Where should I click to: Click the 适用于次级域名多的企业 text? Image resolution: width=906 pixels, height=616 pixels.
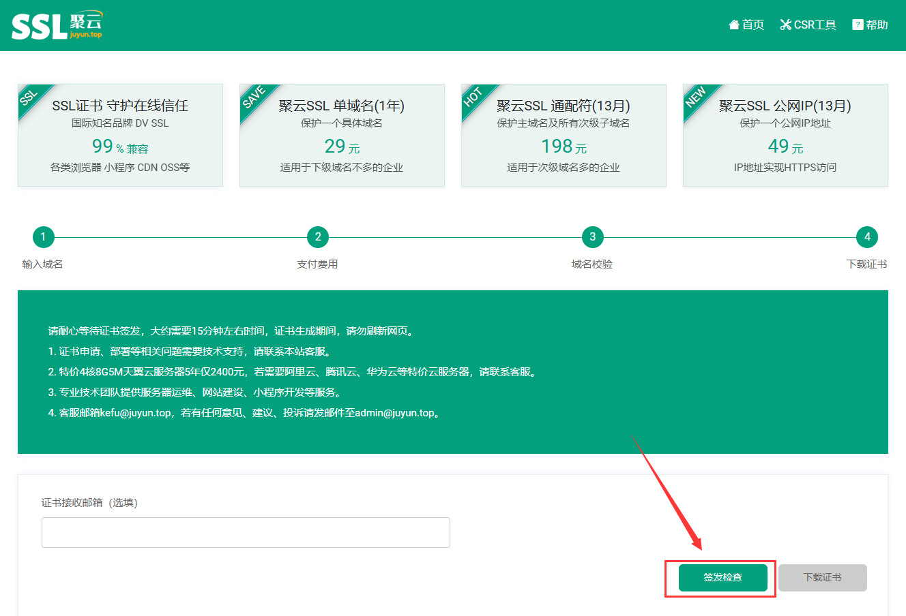(x=564, y=168)
